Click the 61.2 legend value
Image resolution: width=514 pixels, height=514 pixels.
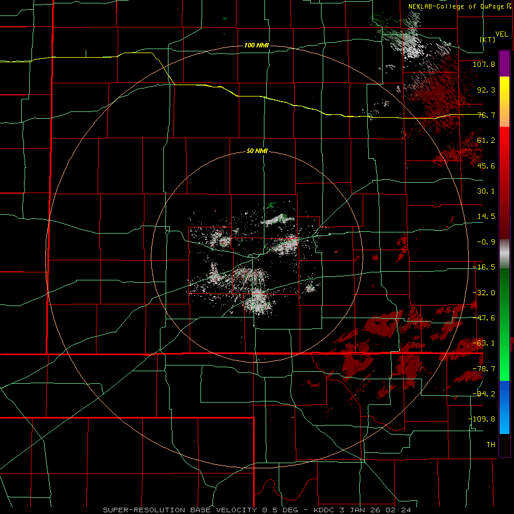[486, 140]
